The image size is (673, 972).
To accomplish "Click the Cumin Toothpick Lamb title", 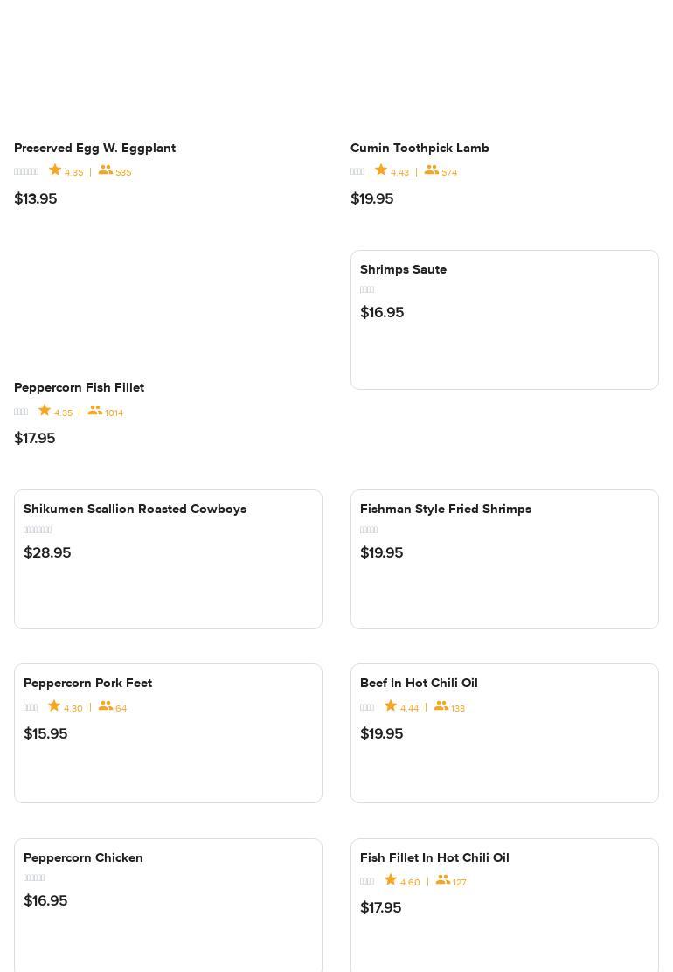I will coord(420,148).
